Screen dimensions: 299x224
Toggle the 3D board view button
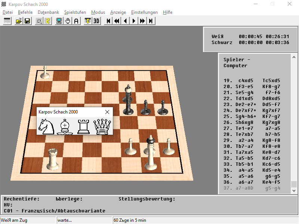click(x=96, y=21)
